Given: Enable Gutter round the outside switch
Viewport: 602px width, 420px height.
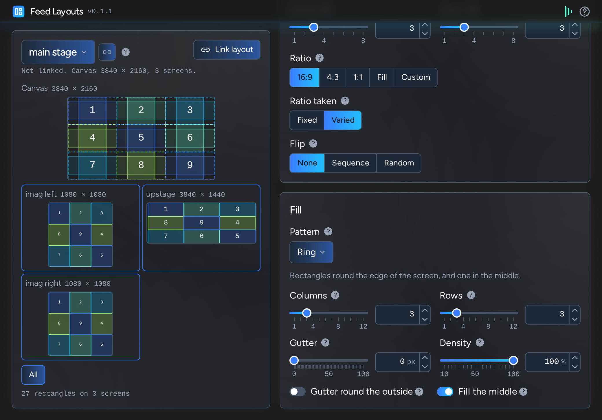Looking at the screenshot, I should tap(298, 392).
